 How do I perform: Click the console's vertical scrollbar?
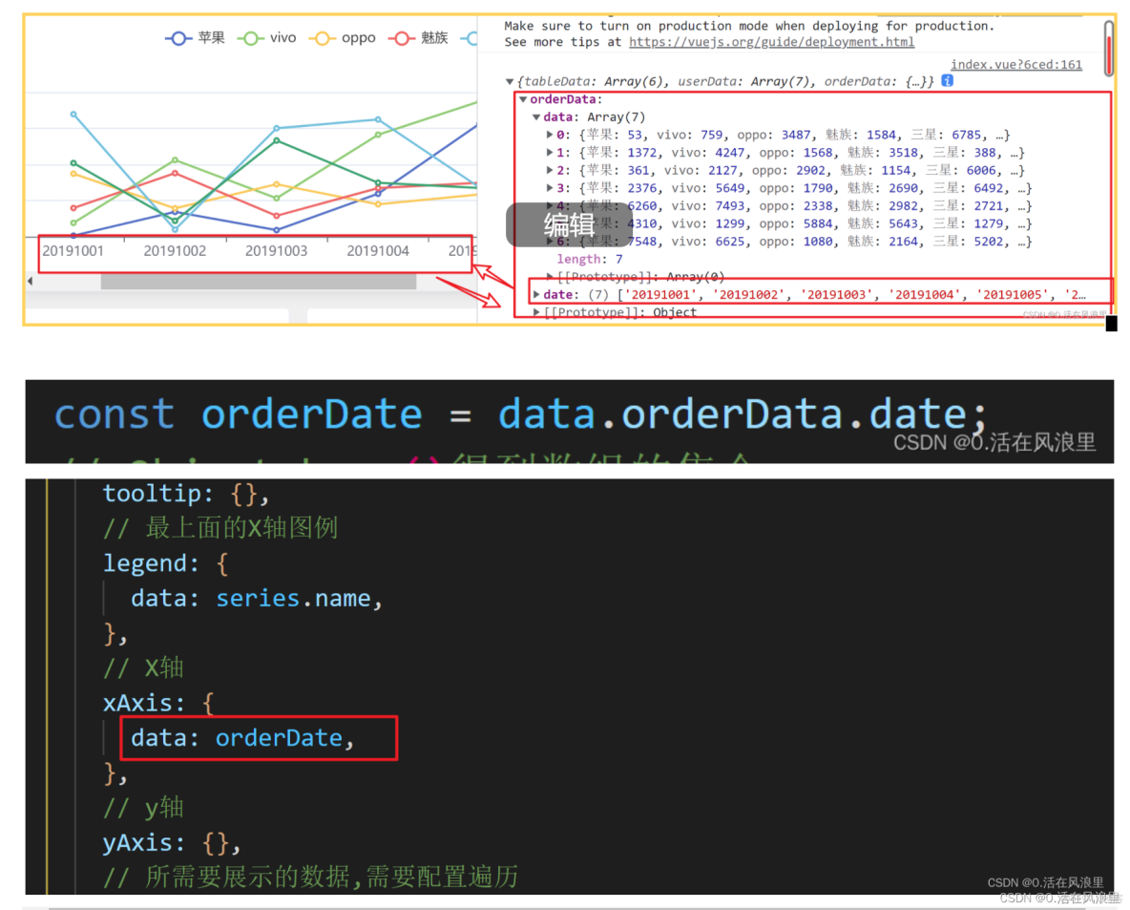click(x=1108, y=47)
